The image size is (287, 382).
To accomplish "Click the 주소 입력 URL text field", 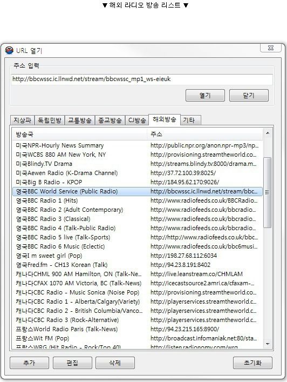I will (142, 79).
